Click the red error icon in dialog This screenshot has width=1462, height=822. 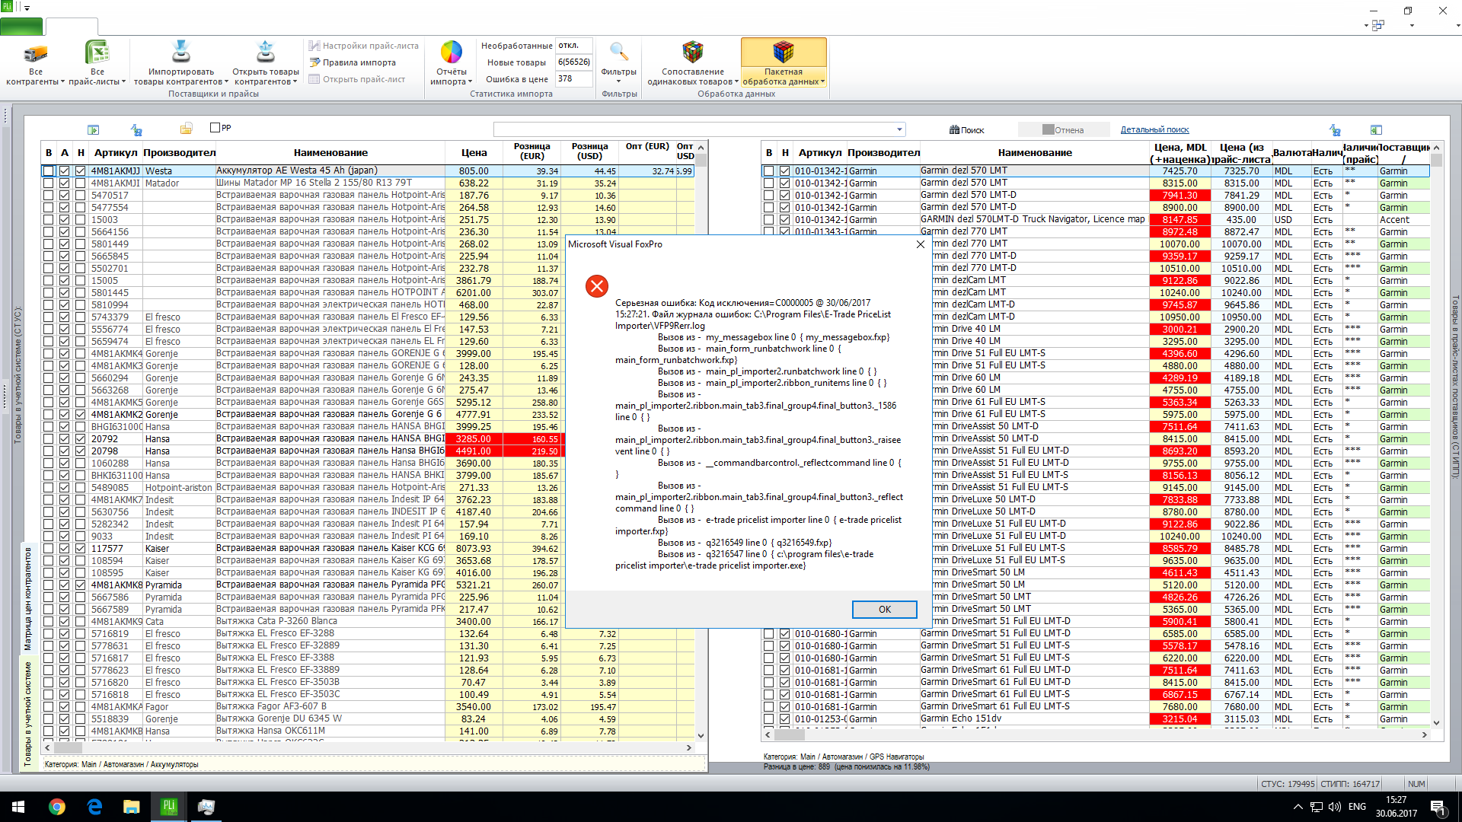(x=597, y=286)
